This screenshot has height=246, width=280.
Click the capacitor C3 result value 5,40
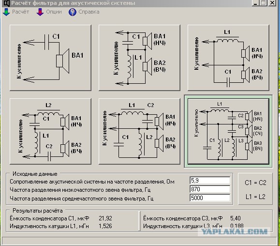[236, 218]
